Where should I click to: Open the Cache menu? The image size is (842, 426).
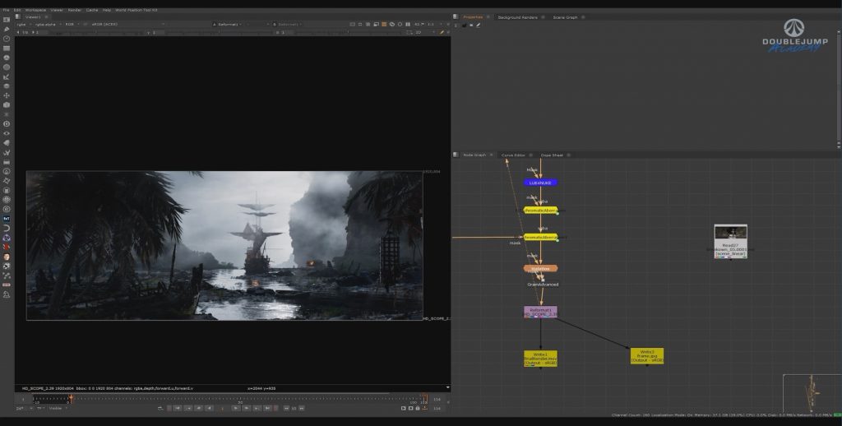point(92,10)
